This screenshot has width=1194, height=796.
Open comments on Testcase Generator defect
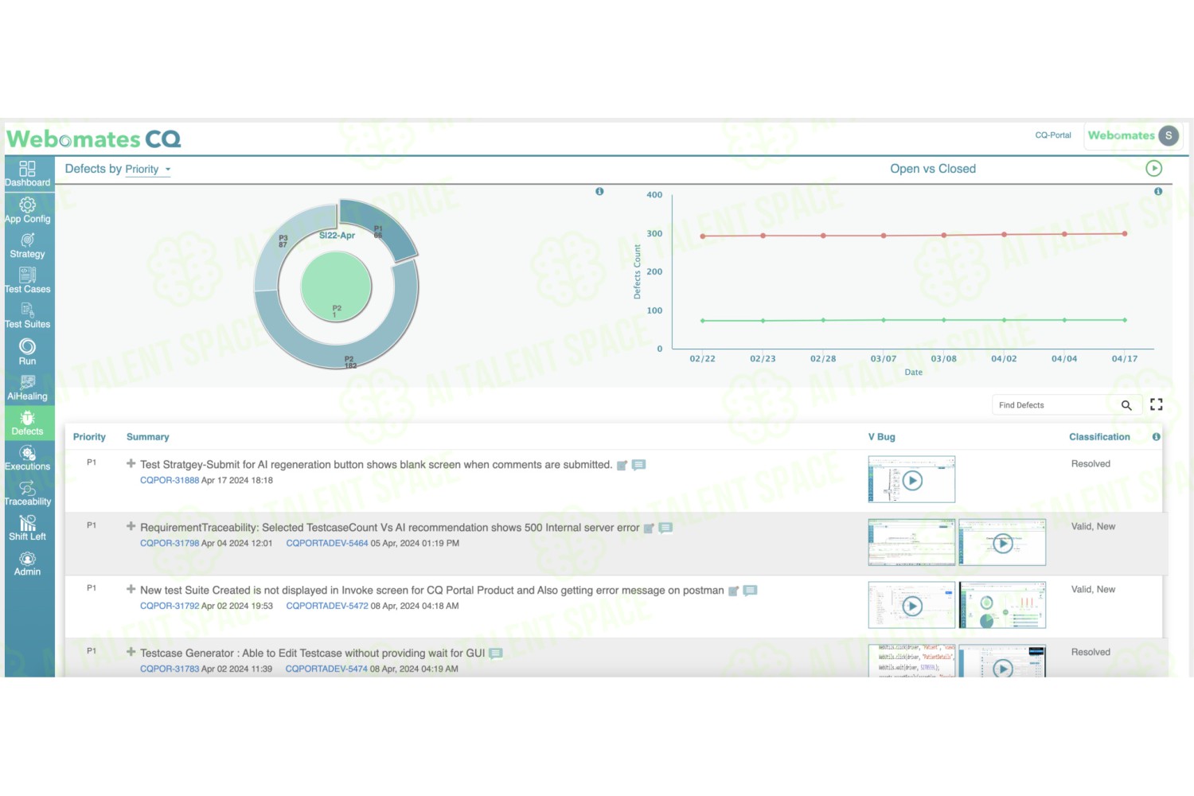pos(496,654)
